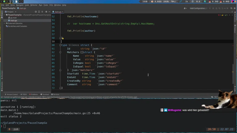Close the main.go editor tab
Image resolution: width=237 pixels, height=133 pixels.
coord(63,12)
